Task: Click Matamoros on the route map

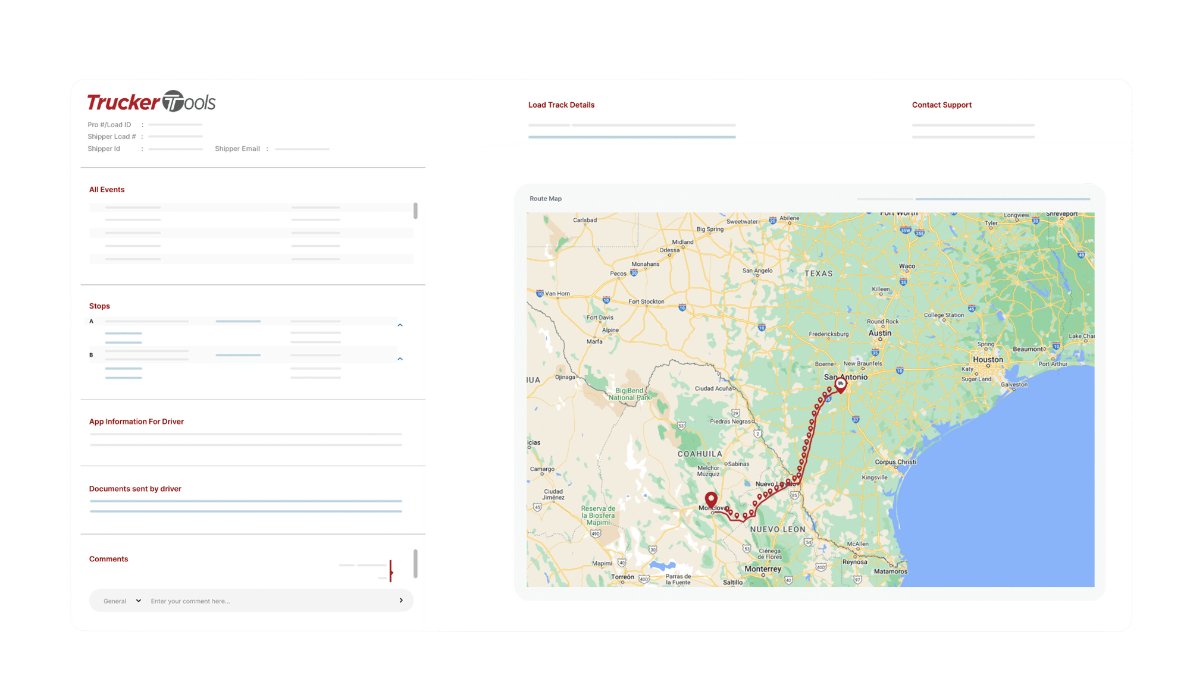Action: (x=890, y=571)
